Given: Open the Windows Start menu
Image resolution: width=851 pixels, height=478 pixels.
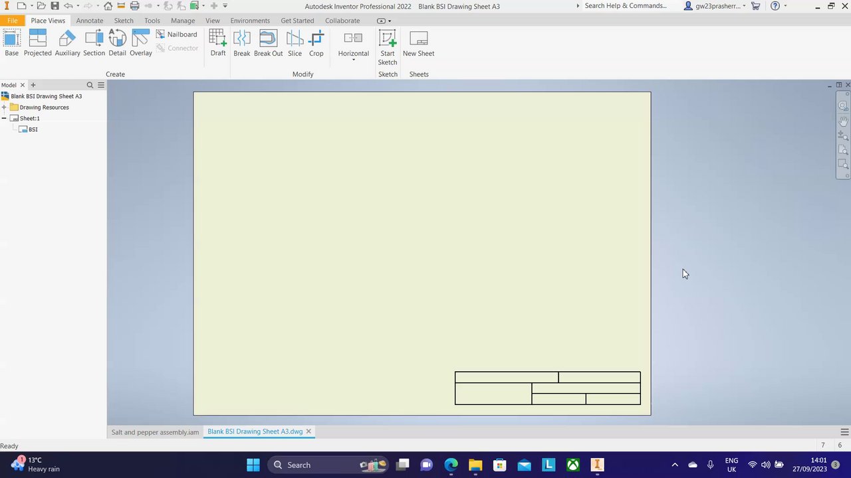Looking at the screenshot, I should (x=253, y=465).
